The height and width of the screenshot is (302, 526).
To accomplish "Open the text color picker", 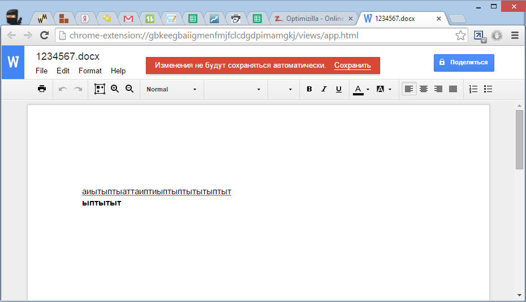I will pyautogui.click(x=361, y=89).
